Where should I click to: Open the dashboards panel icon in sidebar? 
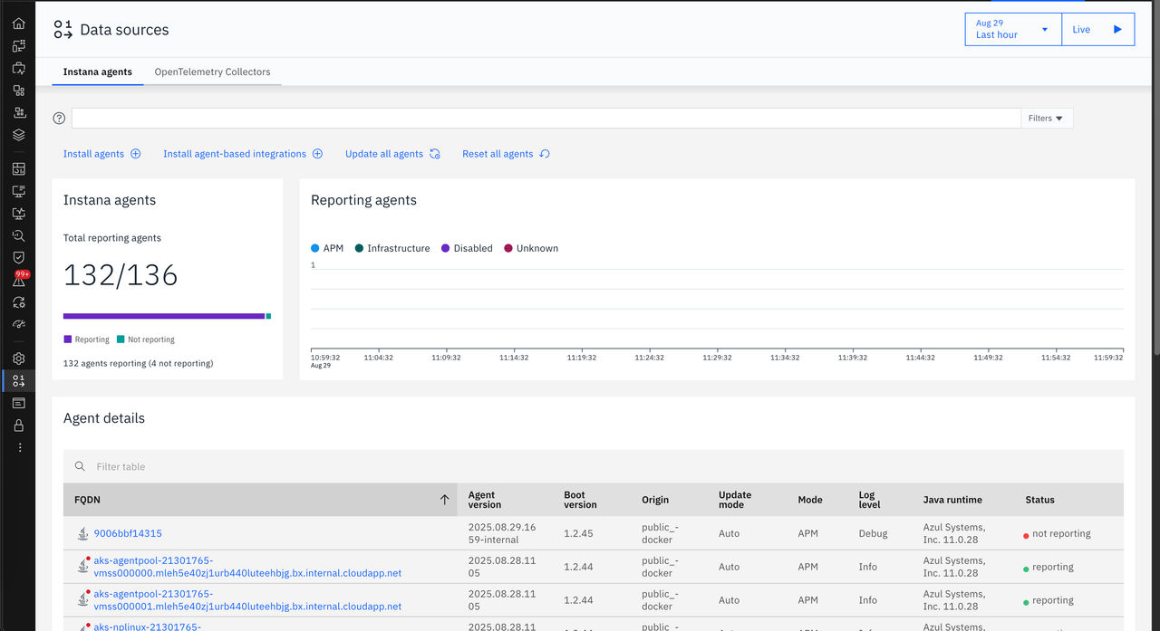point(18,168)
